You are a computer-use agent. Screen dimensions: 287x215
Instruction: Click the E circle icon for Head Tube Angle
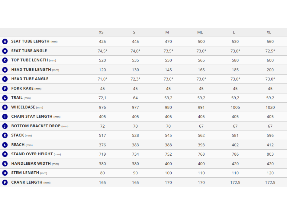(5, 79)
